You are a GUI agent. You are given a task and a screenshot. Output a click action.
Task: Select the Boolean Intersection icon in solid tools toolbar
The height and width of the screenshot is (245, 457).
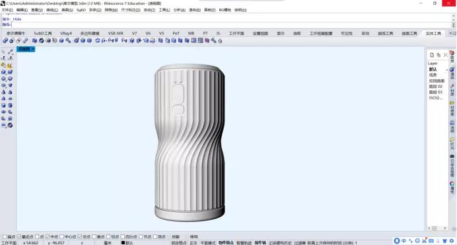coord(18,40)
